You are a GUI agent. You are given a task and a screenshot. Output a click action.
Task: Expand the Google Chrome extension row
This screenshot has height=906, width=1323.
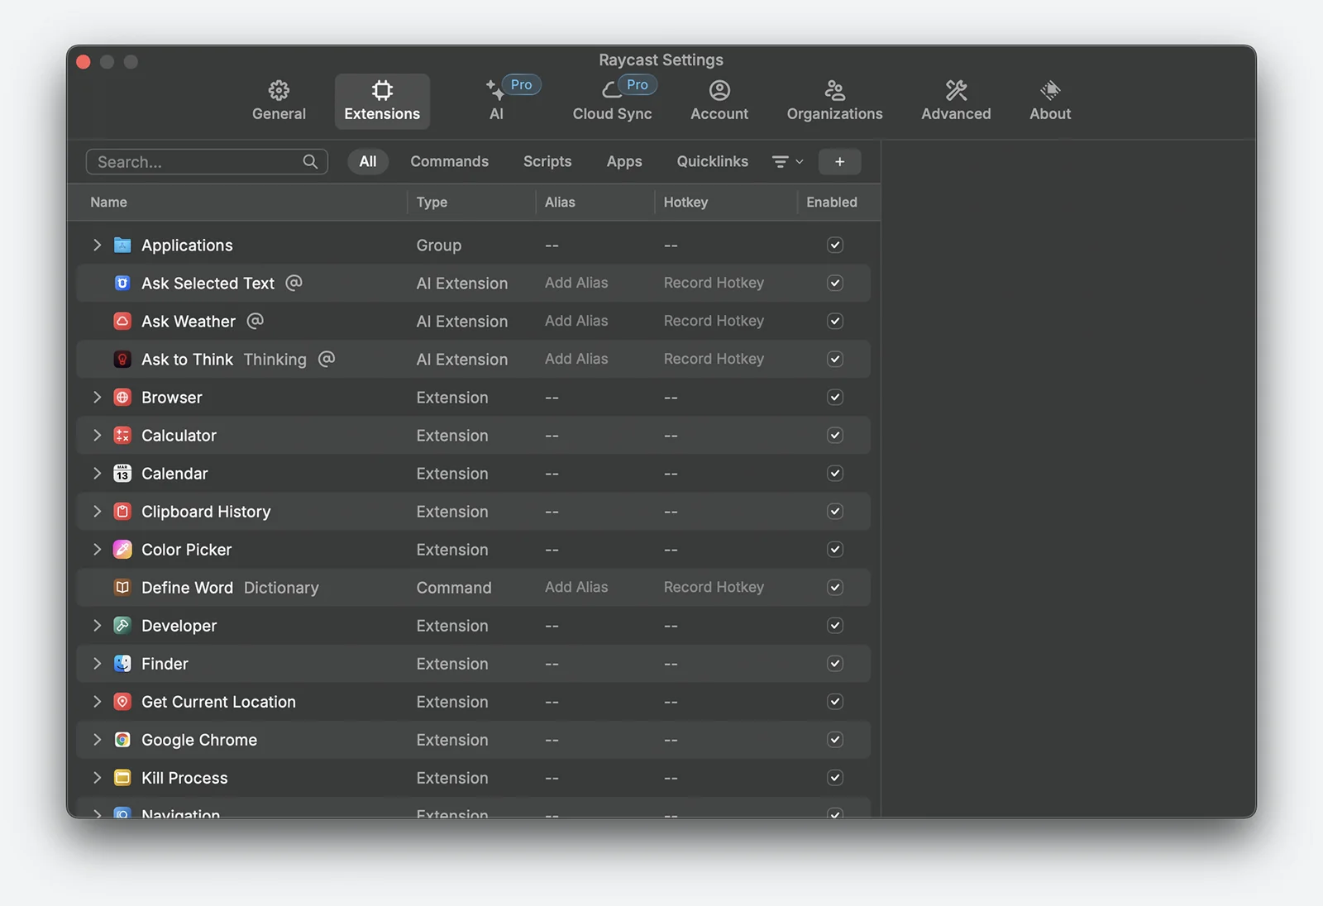point(97,739)
